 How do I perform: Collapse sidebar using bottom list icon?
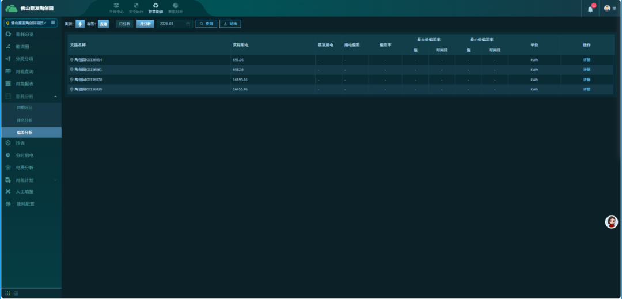[x=16, y=293]
